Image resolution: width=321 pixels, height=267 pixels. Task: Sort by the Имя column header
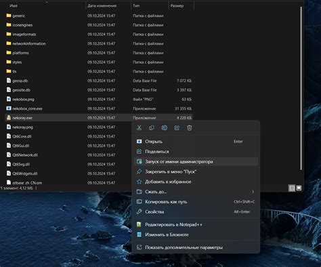(14, 5)
